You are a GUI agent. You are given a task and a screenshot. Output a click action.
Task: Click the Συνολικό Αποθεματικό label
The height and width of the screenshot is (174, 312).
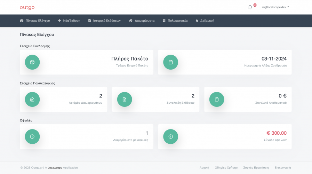[271, 103]
